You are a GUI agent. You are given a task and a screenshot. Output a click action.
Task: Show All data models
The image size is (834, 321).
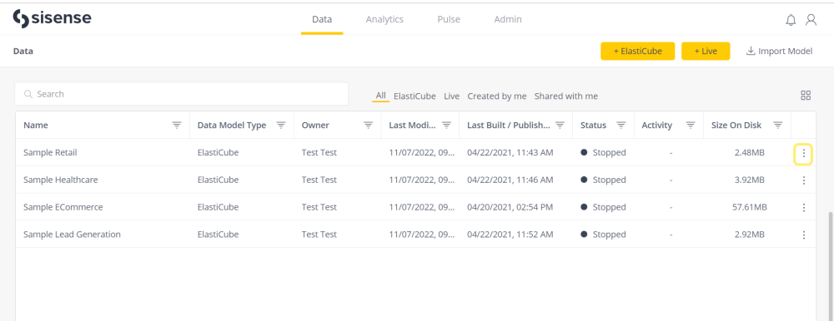(381, 96)
